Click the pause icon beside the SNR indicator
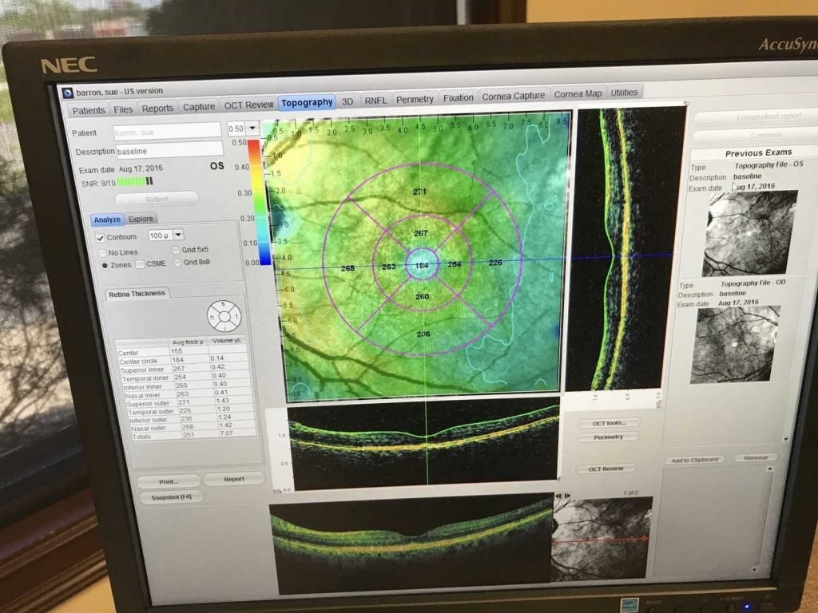This screenshot has height=613, width=818. 151,182
